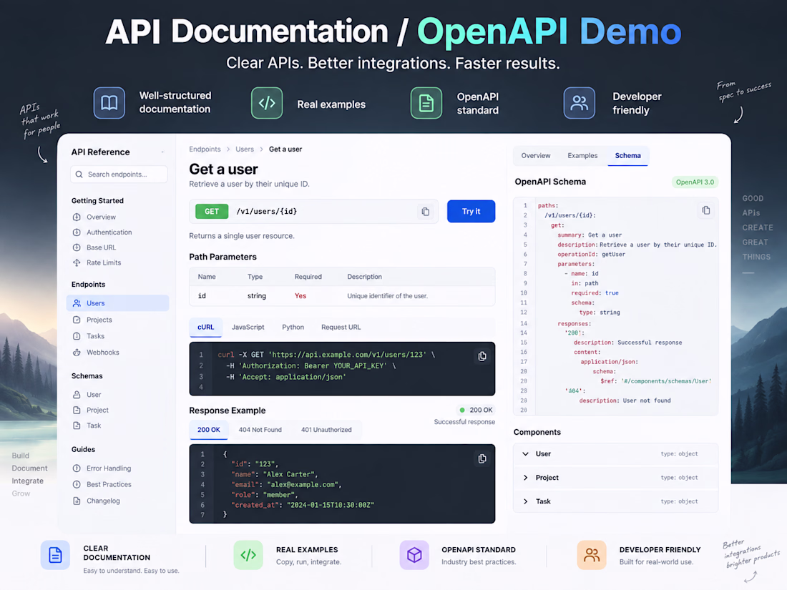Select the Schema tab
Image resolution: width=787 pixels, height=590 pixels.
(628, 155)
